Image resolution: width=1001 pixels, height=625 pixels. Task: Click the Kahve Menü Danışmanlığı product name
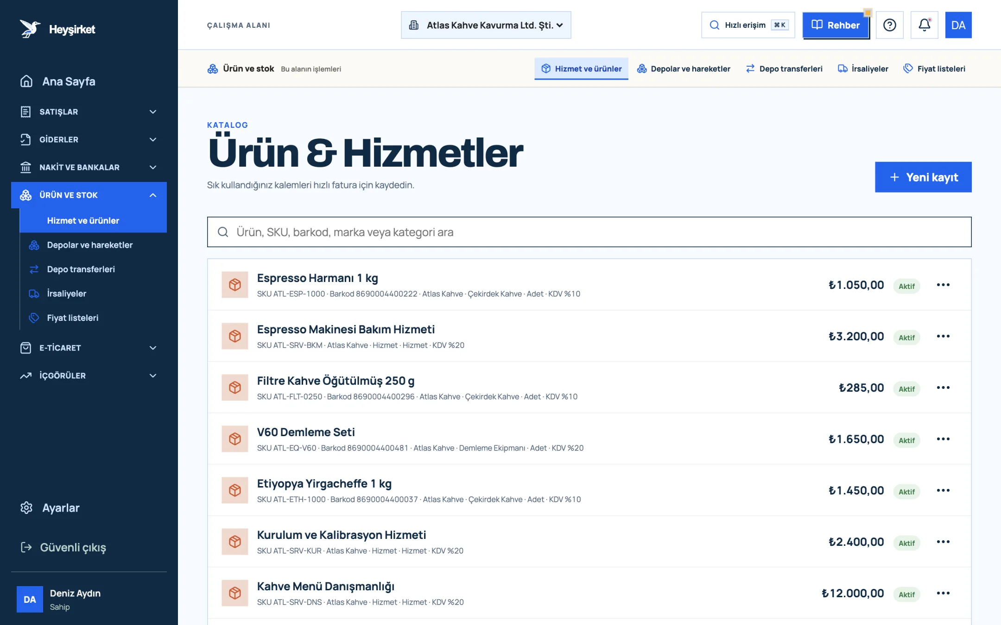pos(326,587)
